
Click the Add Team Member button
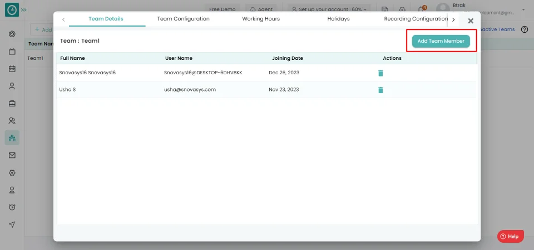[x=441, y=41]
